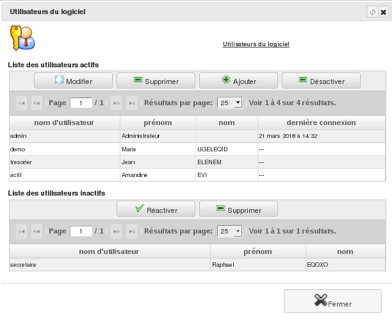Add a user with the Ajouter button

pyautogui.click(x=238, y=81)
